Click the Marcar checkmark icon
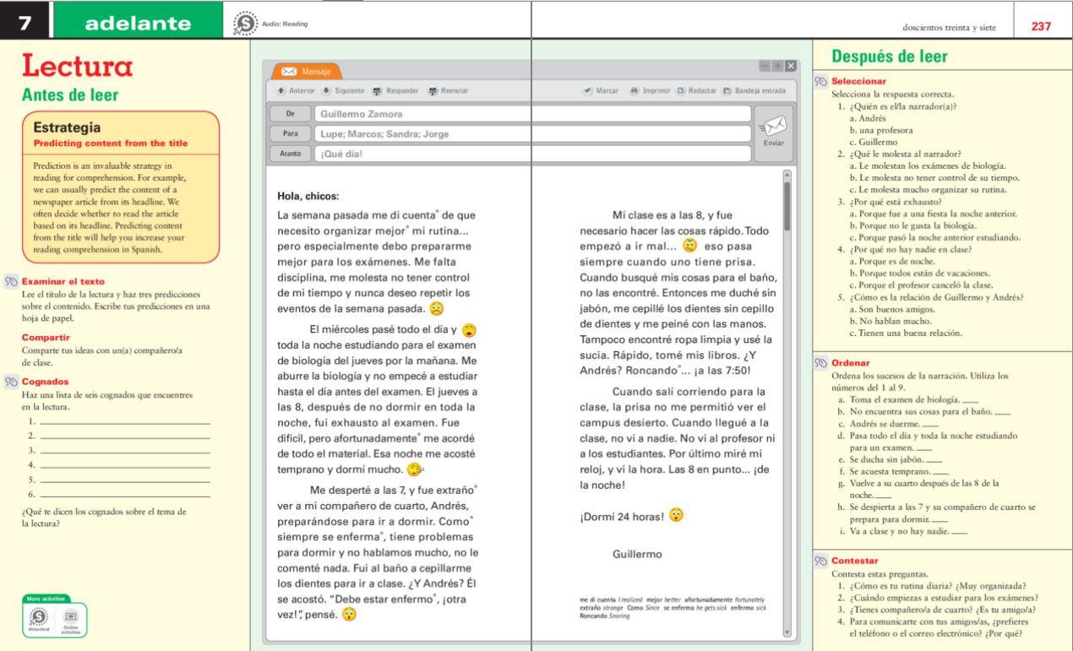The width and height of the screenshot is (1073, 651). [588, 90]
